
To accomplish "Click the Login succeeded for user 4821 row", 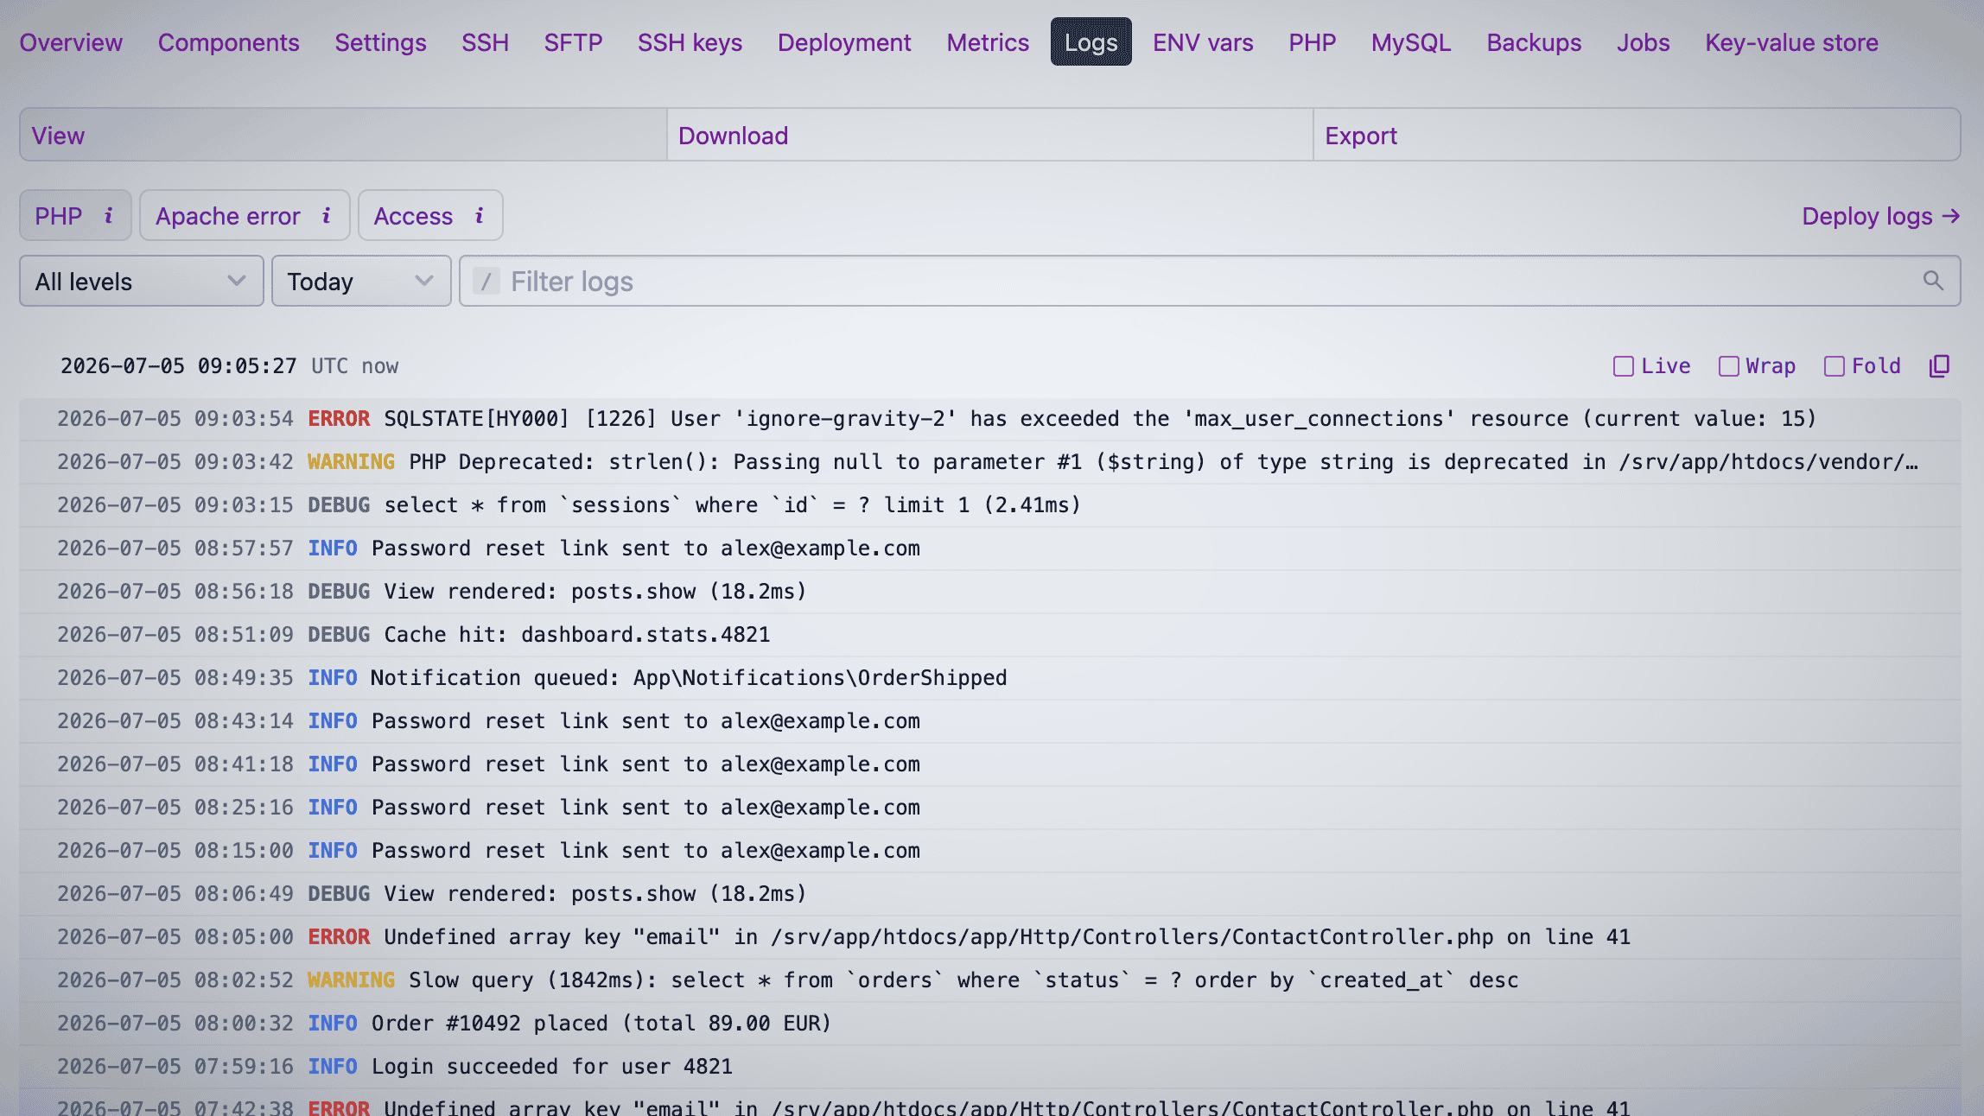I will 990,1067.
